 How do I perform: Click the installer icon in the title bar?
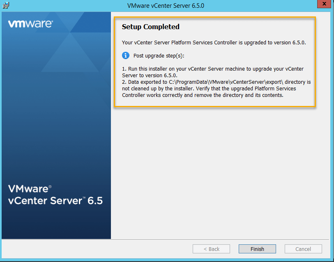pos(6,5)
